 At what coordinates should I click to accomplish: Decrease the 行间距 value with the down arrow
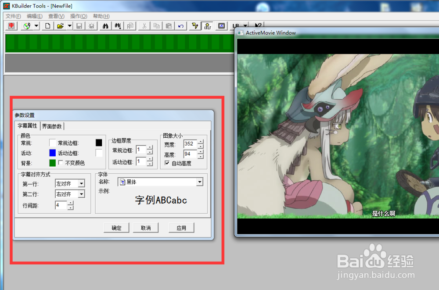point(71,208)
